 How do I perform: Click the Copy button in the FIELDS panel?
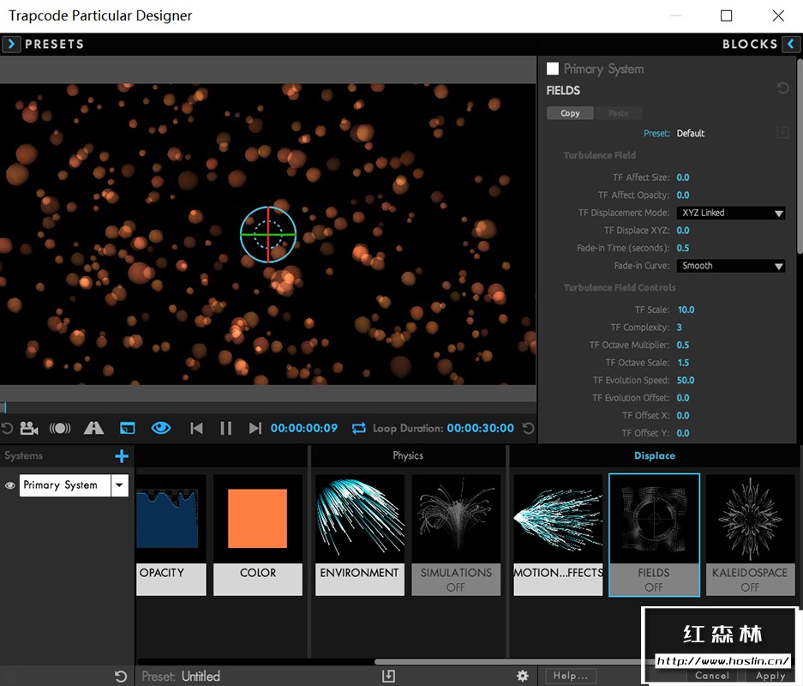(x=570, y=112)
